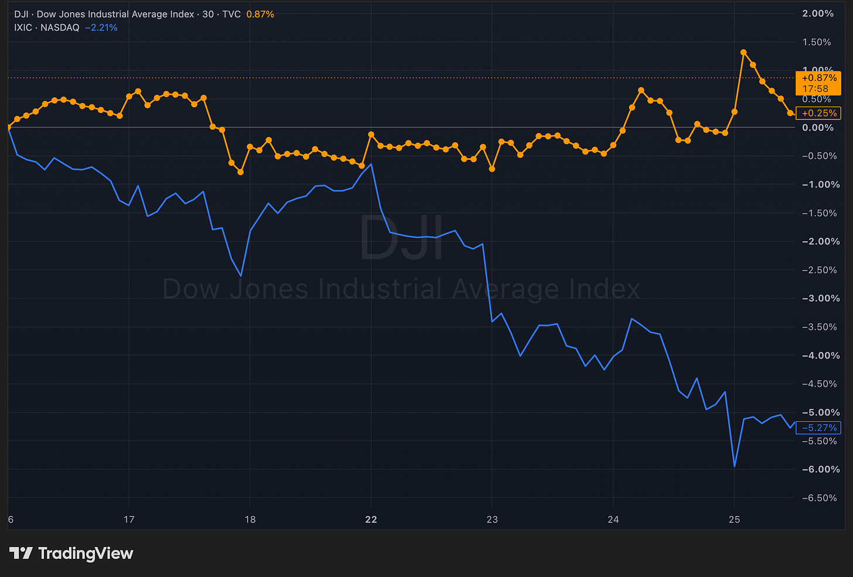Click the TradingView logo icon
853x577 pixels.
21,553
